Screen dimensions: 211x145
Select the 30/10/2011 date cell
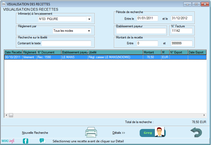[13, 57]
